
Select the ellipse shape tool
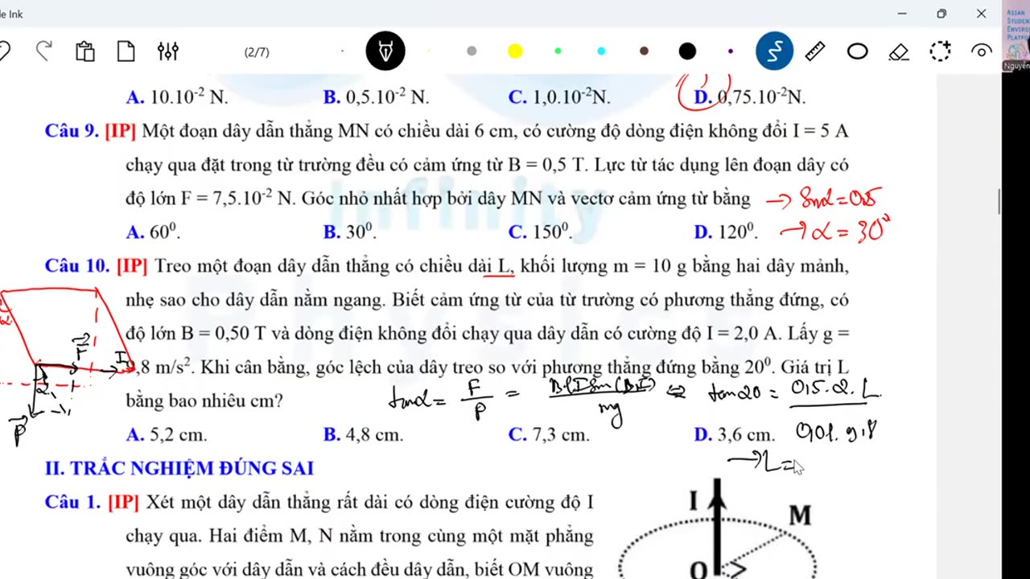tap(858, 51)
